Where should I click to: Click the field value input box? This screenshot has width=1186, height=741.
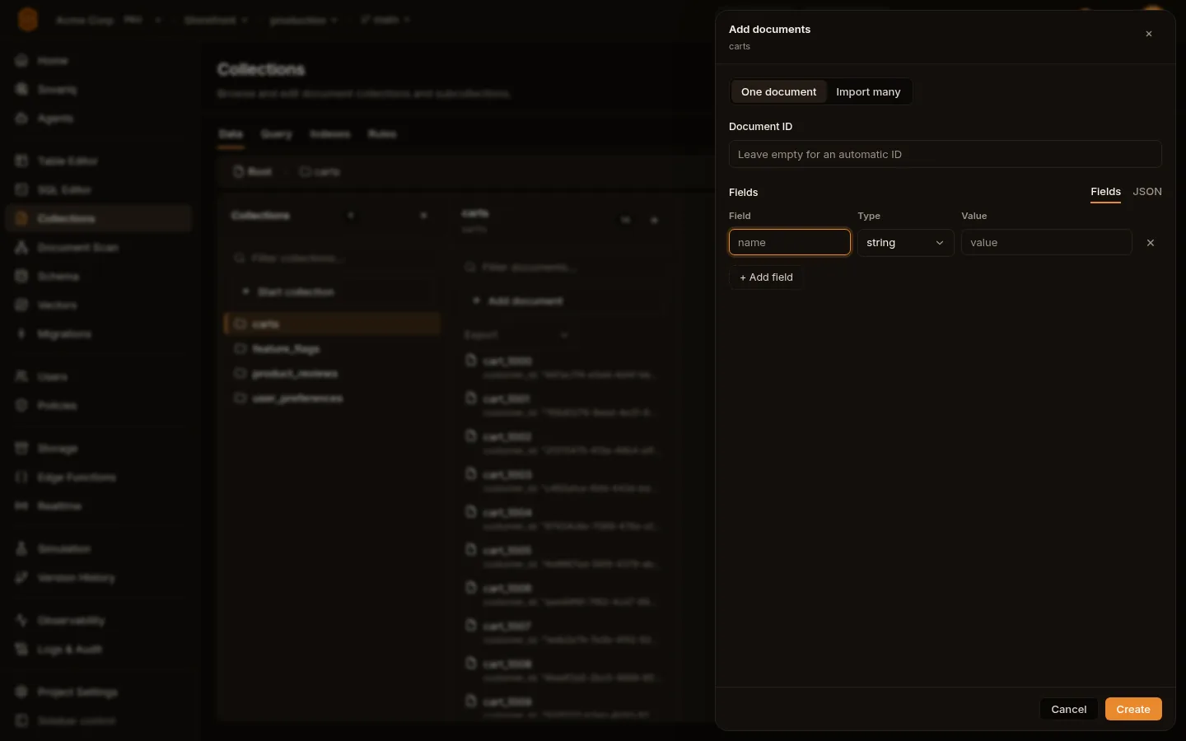pos(1046,242)
